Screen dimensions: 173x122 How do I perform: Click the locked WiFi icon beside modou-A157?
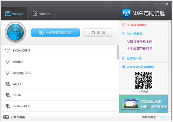(x=7, y=106)
